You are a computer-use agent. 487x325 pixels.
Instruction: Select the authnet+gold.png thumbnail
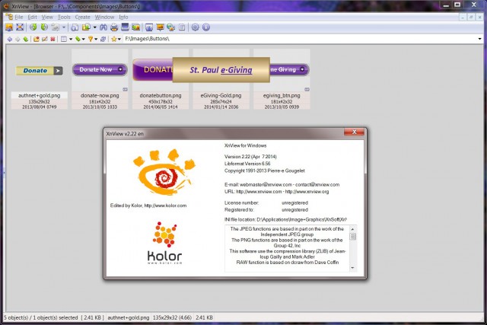pyautogui.click(x=39, y=79)
